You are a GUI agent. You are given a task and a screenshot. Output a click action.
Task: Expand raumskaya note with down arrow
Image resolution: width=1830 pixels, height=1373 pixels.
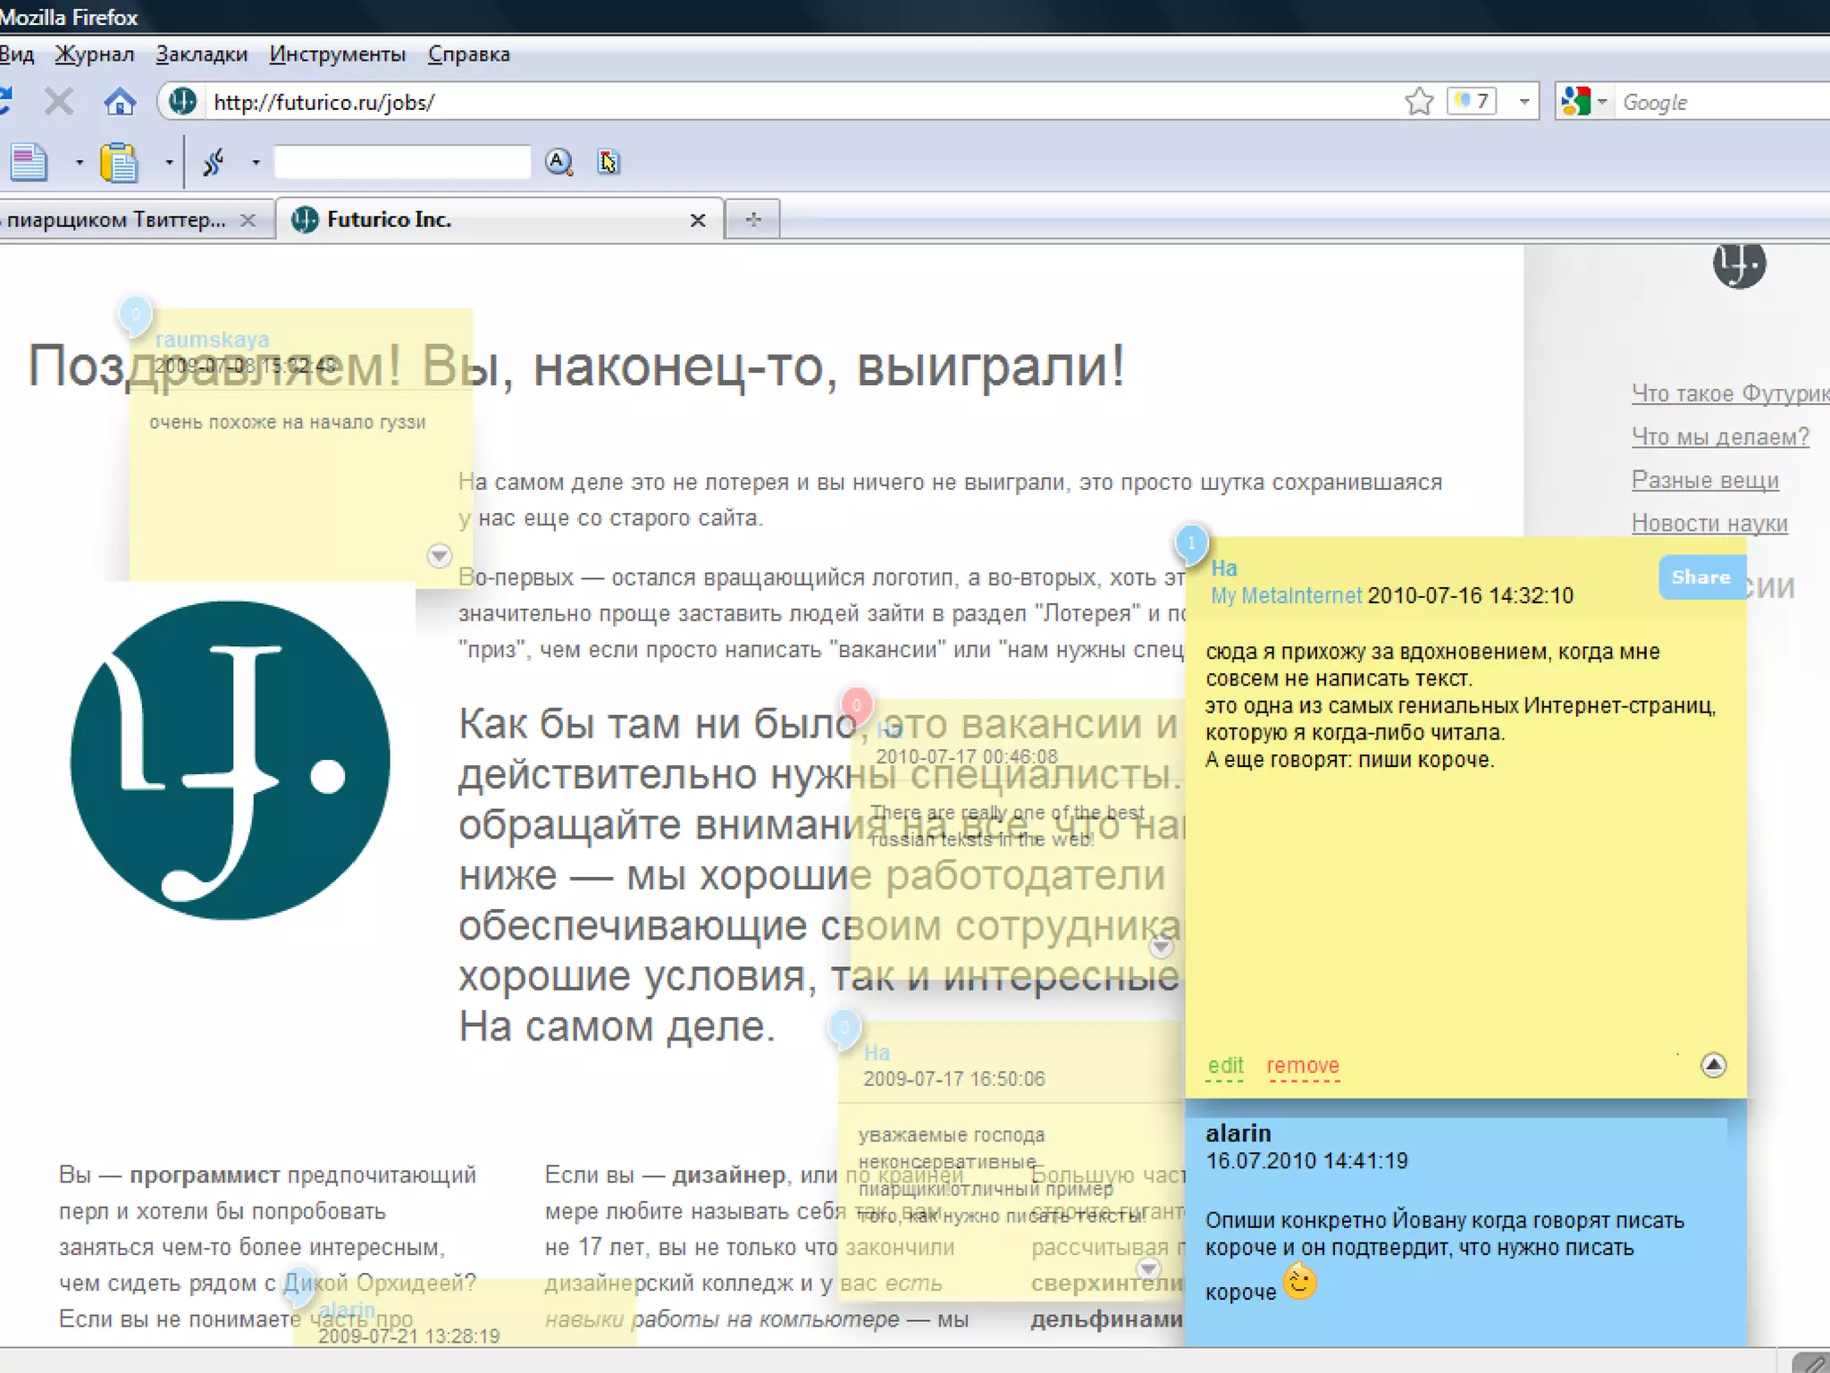[439, 555]
